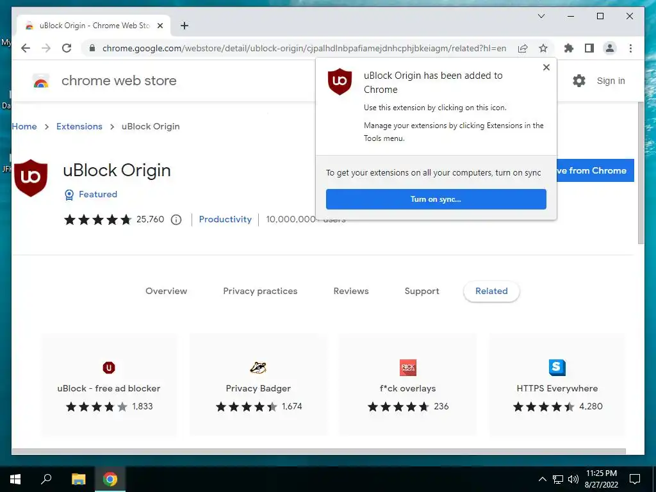Viewport: 656px width, 492px height.
Task: Open the f*ck overlays extension card
Action: click(x=408, y=385)
